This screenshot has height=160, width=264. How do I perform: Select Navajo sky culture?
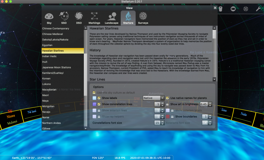click(63, 112)
